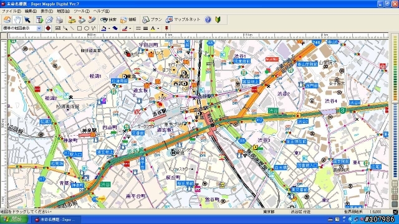
Task: Click the Super Mapple taskbar item
Action: tap(56, 220)
